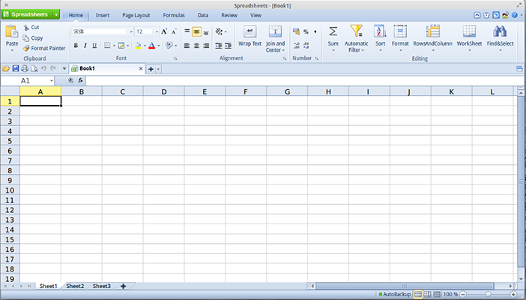Click the Paste clipboard icon

click(12, 32)
